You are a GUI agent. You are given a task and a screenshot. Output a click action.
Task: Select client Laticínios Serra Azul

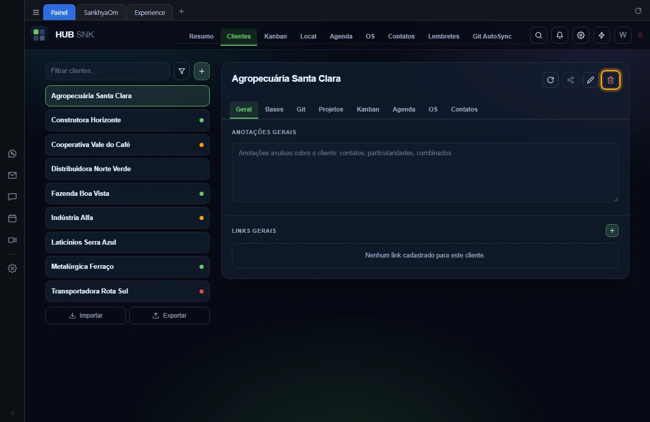click(128, 243)
